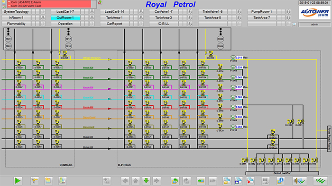Expand the arrow beside CarValve1-7
The width and height of the screenshot is (332, 186).
(x=190, y=12)
